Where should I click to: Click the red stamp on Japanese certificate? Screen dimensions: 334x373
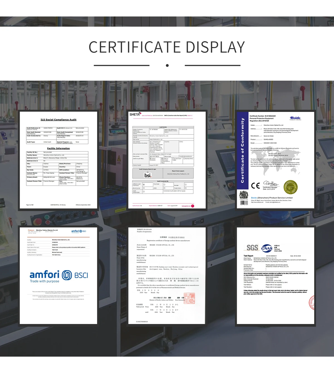tap(189, 298)
